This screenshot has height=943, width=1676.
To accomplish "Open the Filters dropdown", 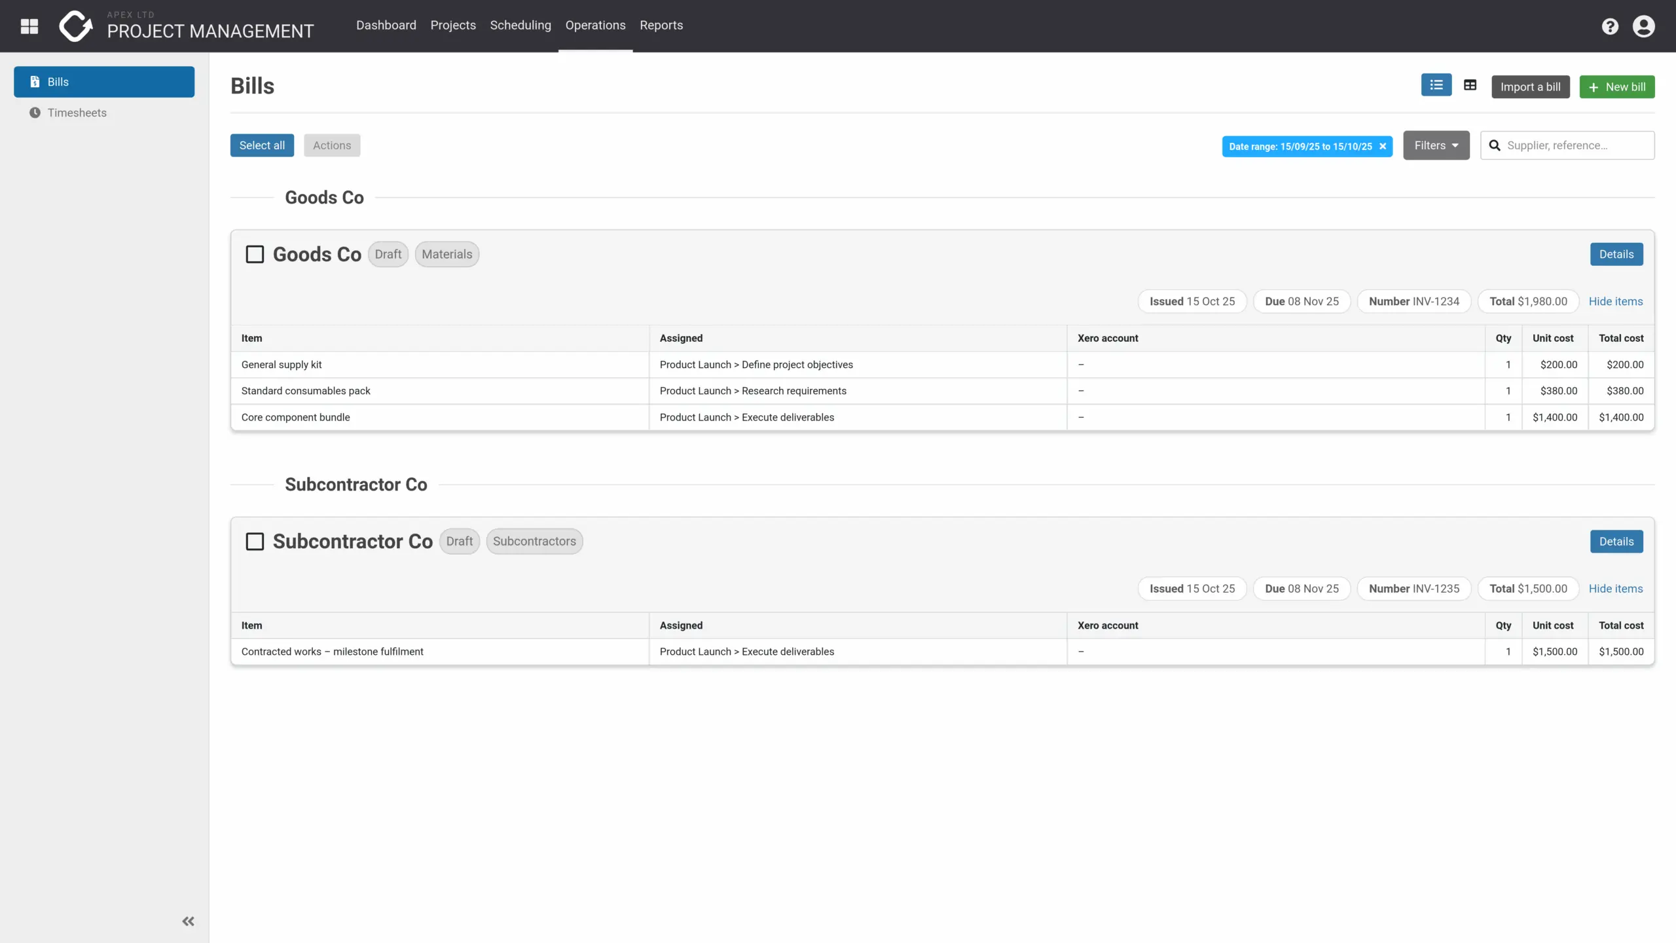I will 1436,145.
